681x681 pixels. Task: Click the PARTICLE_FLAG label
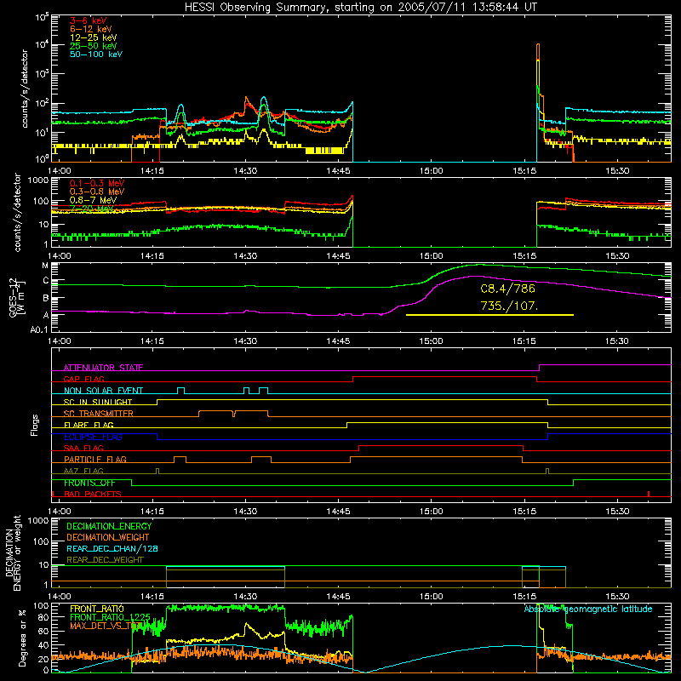(x=95, y=460)
